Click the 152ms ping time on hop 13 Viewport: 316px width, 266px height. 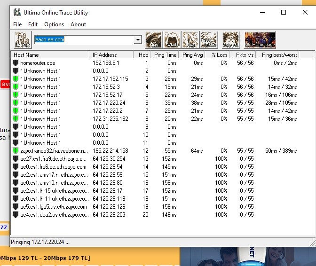[169, 159]
